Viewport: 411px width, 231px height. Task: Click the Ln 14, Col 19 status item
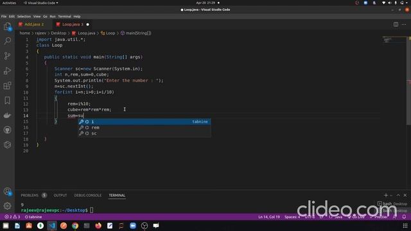(269, 217)
